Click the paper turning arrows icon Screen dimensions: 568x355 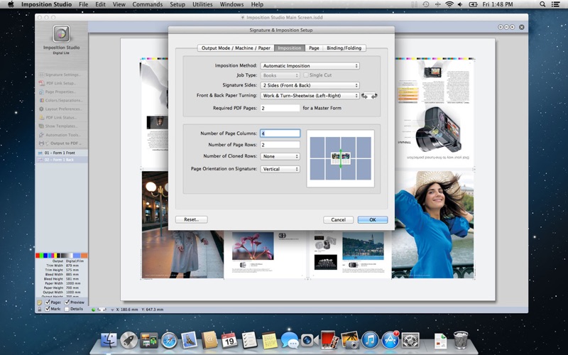(369, 96)
